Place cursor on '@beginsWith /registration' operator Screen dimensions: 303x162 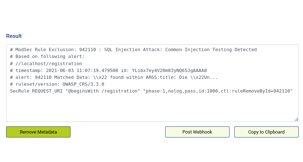103,91
